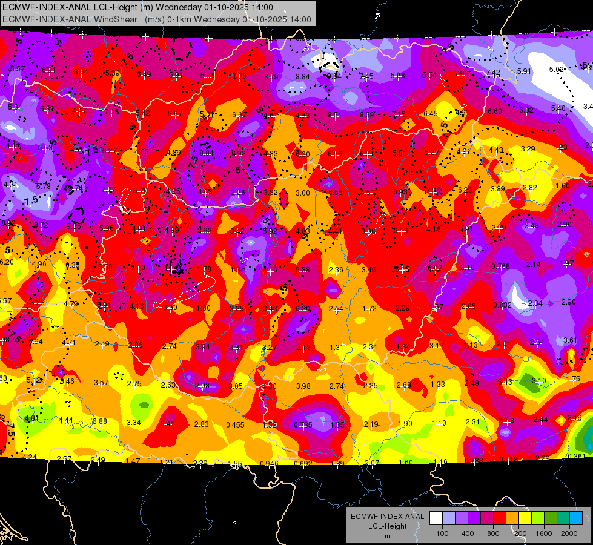Click legend tick label 2000
Screen dimensions: 593x545
click(569, 533)
